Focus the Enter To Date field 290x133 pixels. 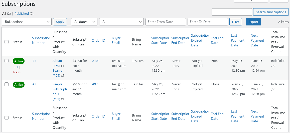point(208,22)
